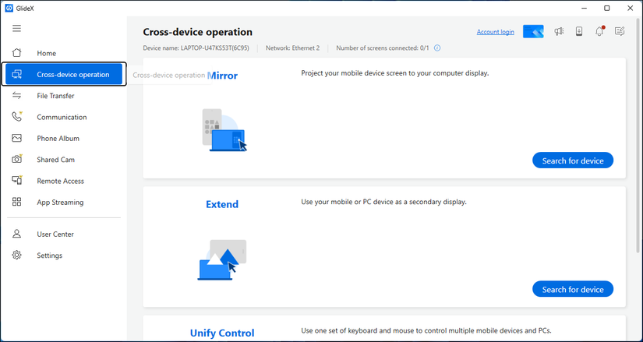Click the Mirror illustration thumbnail
Image resolution: width=643 pixels, height=342 pixels.
[x=224, y=129]
